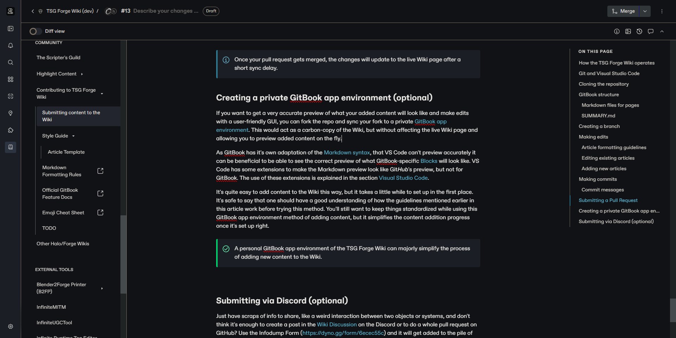Toggle the Diff view switch

coord(36,31)
